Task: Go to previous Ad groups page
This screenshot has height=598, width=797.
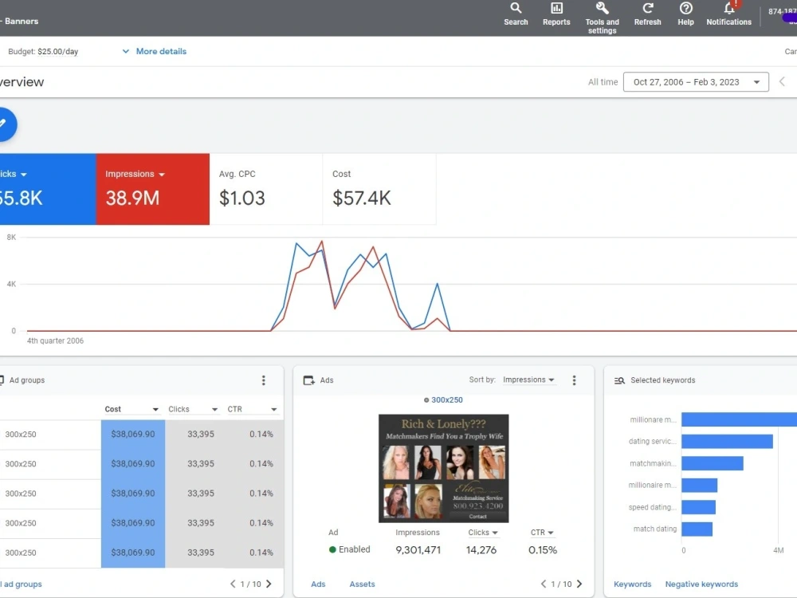Action: coord(233,584)
